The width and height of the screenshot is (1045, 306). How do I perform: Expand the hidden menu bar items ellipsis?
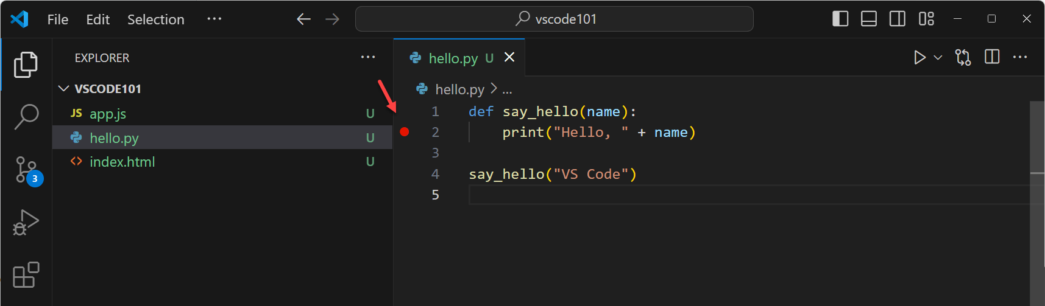(214, 19)
